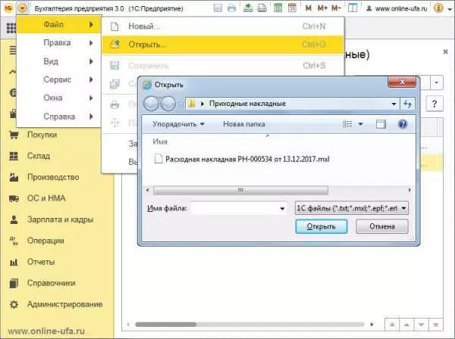Click the factory Производство icon
The width and height of the screenshot is (455, 339).
click(14, 177)
